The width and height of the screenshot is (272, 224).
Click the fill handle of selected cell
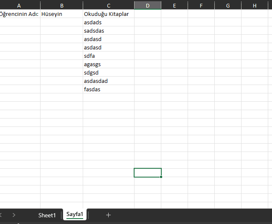[x=161, y=177]
